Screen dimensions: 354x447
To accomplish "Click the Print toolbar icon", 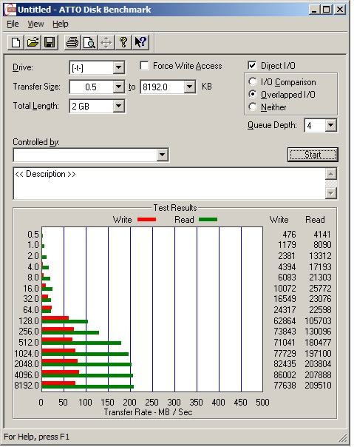I will click(x=72, y=43).
